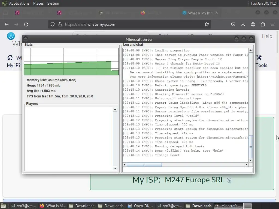Open first Downloads folder taskbar item
This screenshot has height=209, width=279.
coord(82,206)
